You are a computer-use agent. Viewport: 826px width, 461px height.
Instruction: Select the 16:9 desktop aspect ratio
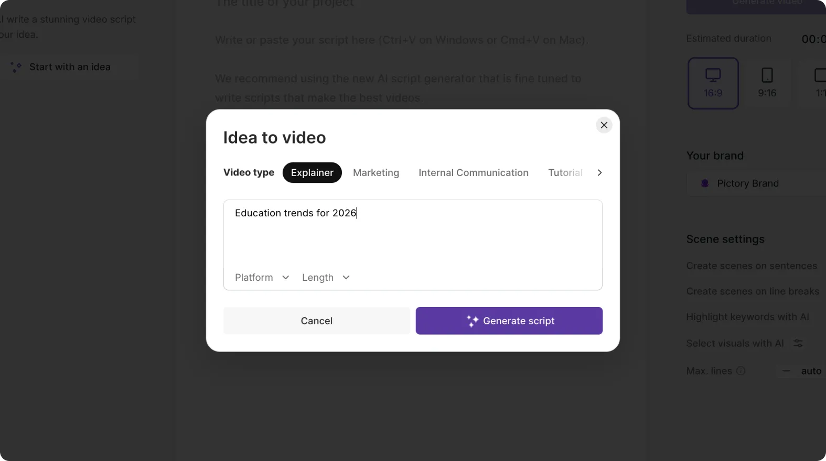[x=713, y=83]
